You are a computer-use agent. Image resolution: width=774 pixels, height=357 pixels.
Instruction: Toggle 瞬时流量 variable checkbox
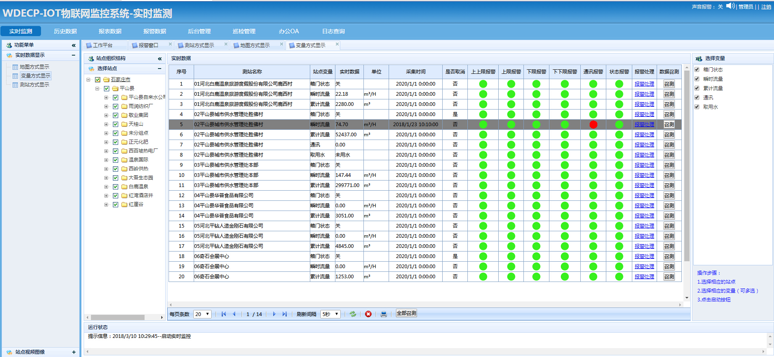[697, 79]
